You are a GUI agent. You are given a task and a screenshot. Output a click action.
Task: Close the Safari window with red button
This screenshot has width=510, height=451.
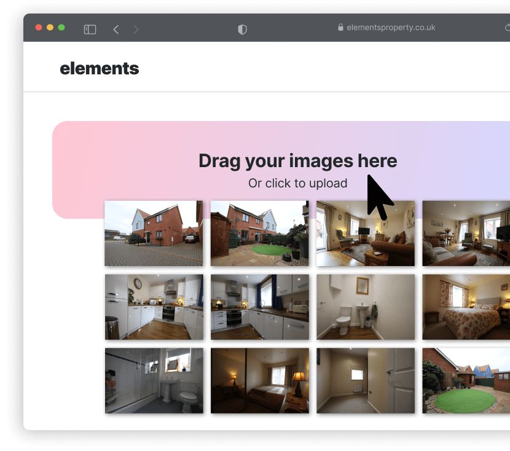tap(39, 27)
